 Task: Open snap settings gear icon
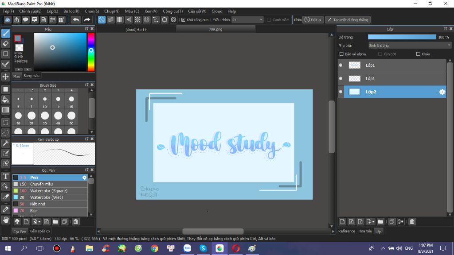point(173,19)
